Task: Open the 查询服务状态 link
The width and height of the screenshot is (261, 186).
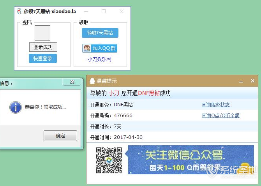Action: click(215, 105)
